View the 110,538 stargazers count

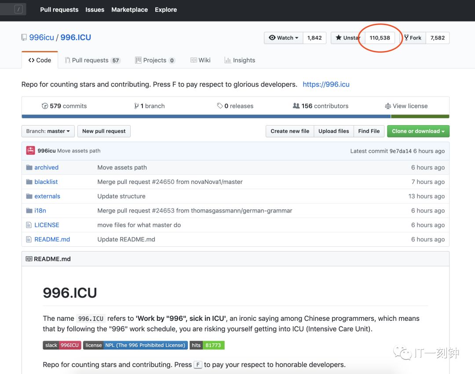tap(380, 38)
